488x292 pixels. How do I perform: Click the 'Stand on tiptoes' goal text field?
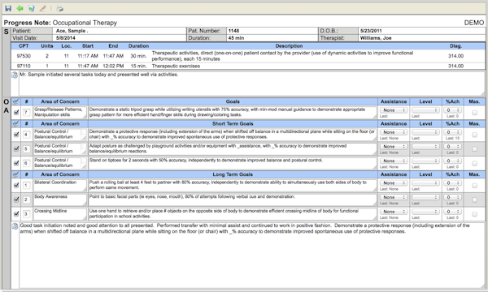coord(233,163)
